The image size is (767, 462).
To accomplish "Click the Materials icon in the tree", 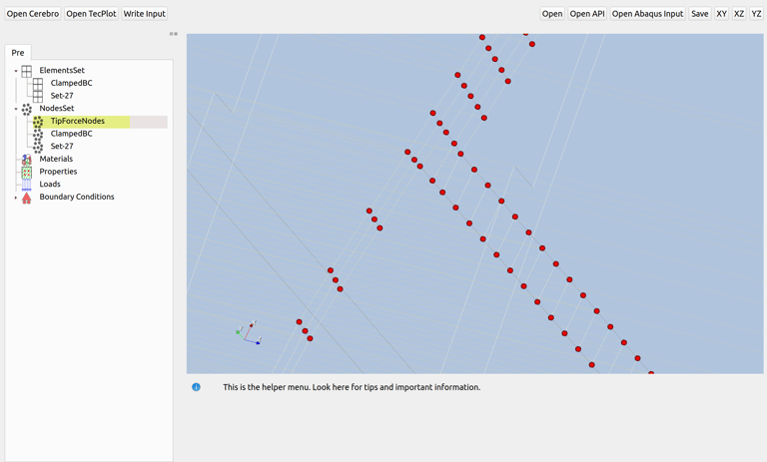I will tap(26, 160).
